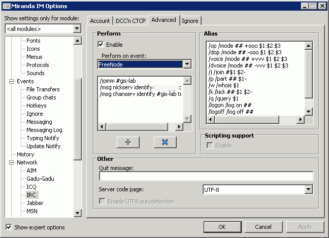Click Alias horizontal scroll right arrow
The width and height of the screenshot is (329, 238).
click(301, 120)
